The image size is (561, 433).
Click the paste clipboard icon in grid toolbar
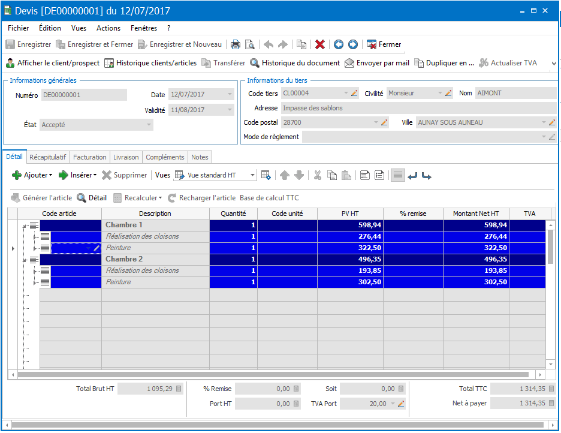(346, 175)
